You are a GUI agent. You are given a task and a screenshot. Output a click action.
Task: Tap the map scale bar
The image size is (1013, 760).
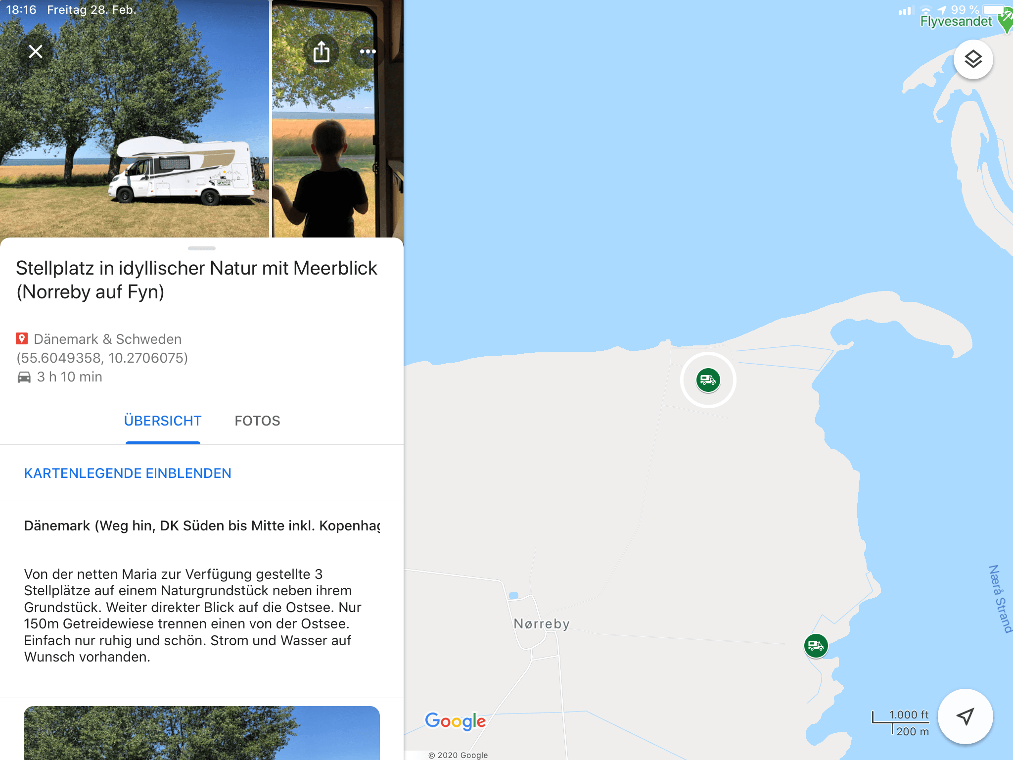pos(900,723)
